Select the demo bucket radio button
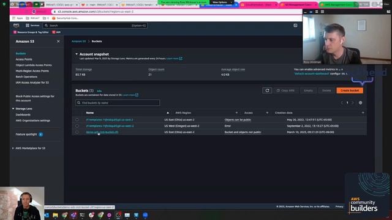The height and width of the screenshot is (220, 392). (77, 132)
